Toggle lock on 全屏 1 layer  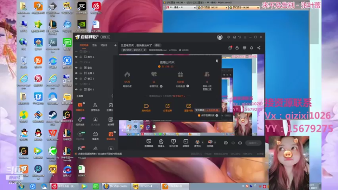[81, 73]
